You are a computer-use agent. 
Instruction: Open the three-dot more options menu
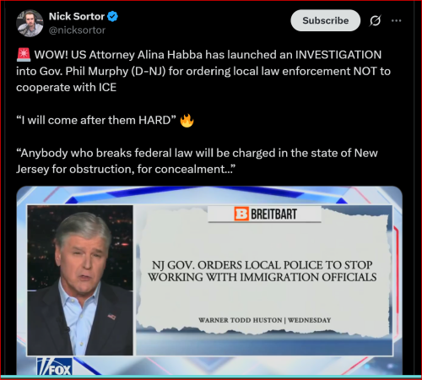397,20
